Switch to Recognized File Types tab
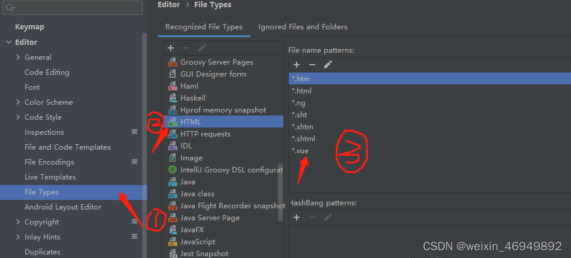The width and height of the screenshot is (571, 258). pos(204,27)
